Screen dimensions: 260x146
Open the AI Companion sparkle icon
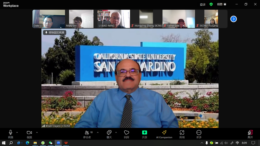(x=164, y=133)
